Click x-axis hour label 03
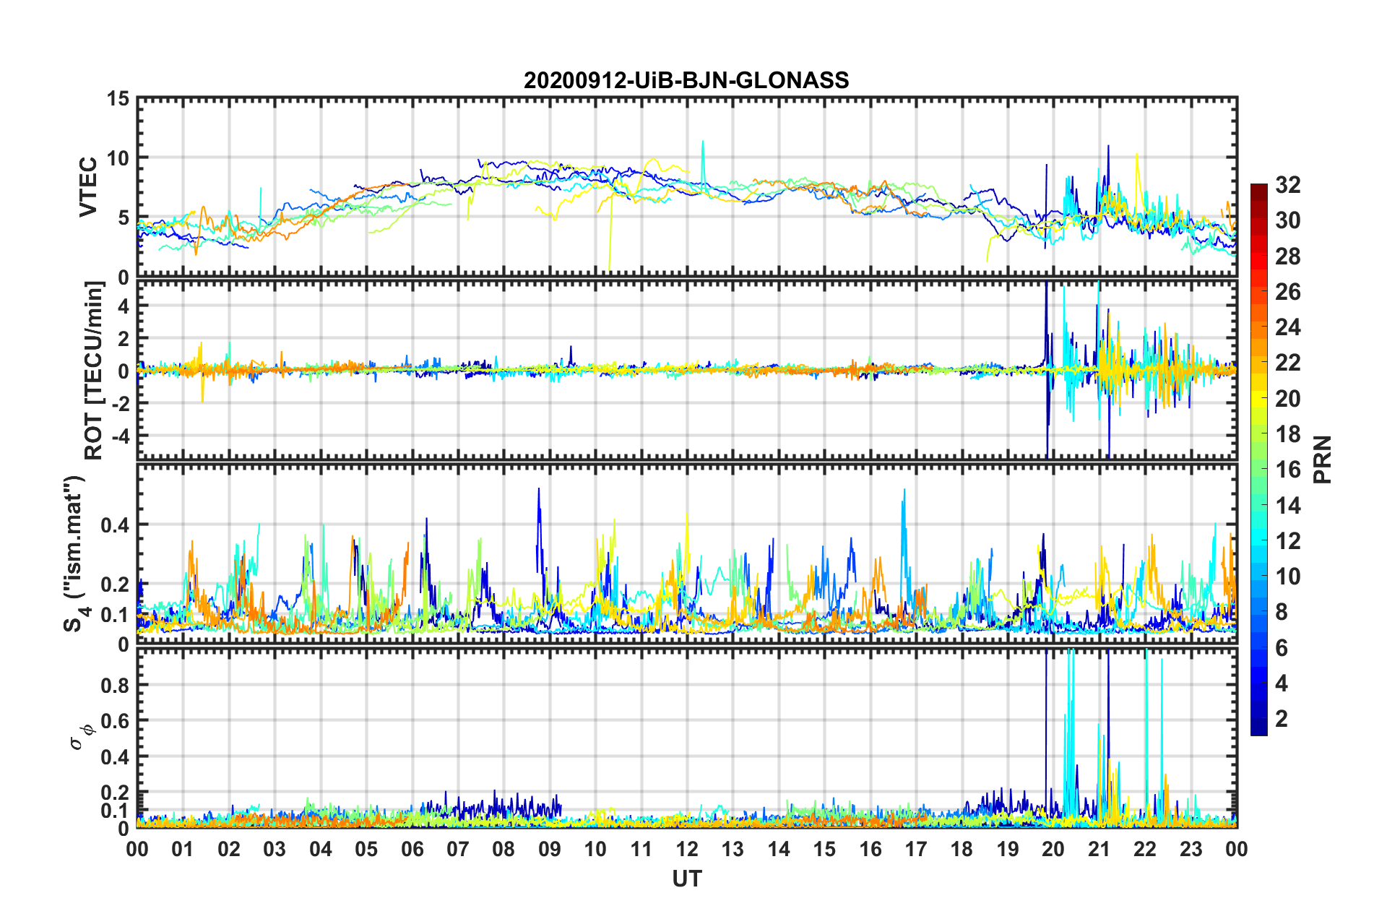The image size is (1374, 919). click(x=275, y=850)
